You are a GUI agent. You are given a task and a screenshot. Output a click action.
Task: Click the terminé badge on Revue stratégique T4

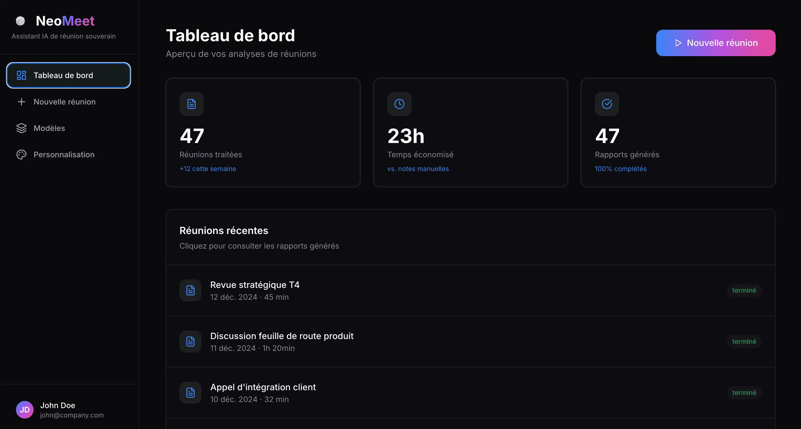coord(744,290)
